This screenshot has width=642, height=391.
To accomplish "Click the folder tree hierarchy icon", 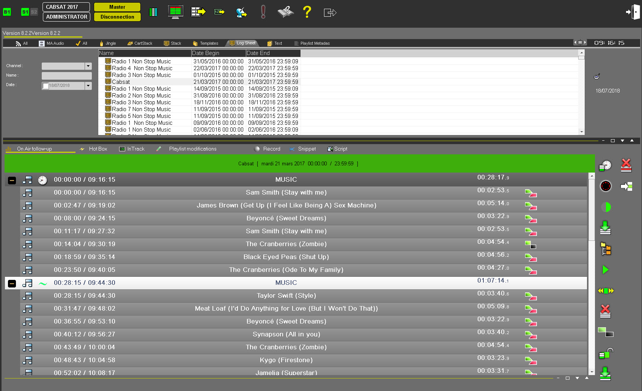I will [x=606, y=249].
